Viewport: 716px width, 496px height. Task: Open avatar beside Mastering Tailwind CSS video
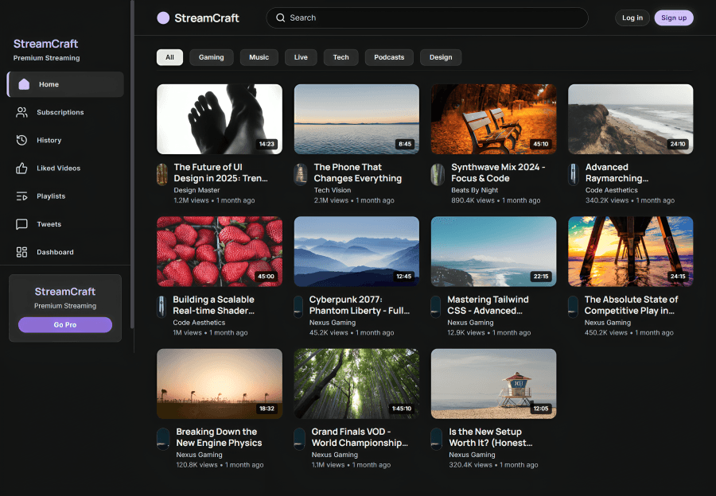(x=436, y=307)
